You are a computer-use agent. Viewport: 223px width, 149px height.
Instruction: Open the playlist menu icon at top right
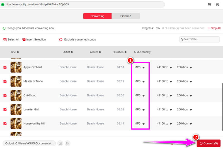pyautogui.click(x=217, y=4)
